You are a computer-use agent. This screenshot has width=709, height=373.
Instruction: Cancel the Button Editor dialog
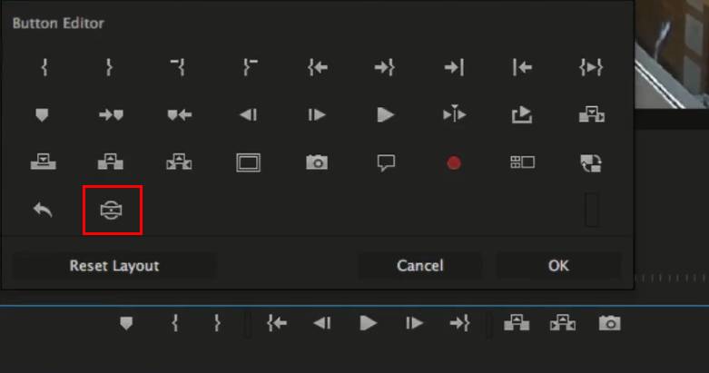[419, 266]
